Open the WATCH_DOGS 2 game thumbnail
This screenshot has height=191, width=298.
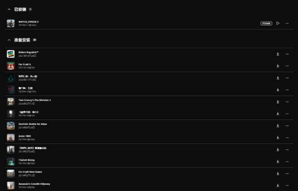[11, 24]
